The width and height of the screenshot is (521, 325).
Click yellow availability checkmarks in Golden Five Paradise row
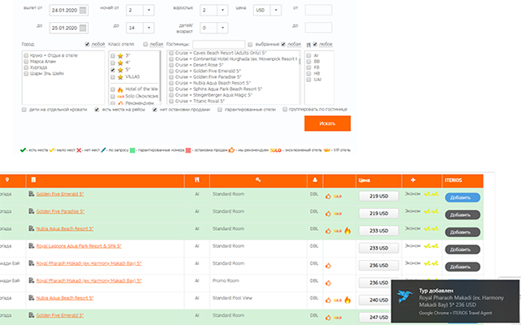pyautogui.click(x=431, y=211)
